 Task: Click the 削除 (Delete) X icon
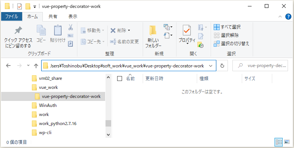tap(113, 30)
